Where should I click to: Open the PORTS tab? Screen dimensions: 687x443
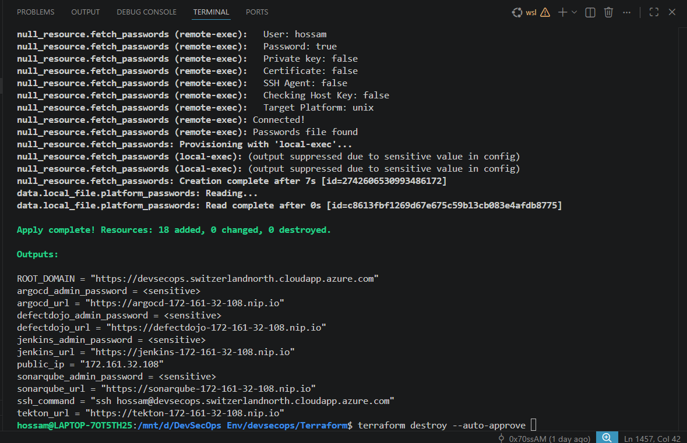pyautogui.click(x=256, y=12)
